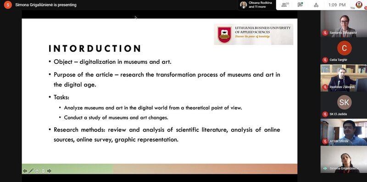This screenshot has width=367, height=182.
Task: Click your own avatar labeled You
Action: click(359, 5)
